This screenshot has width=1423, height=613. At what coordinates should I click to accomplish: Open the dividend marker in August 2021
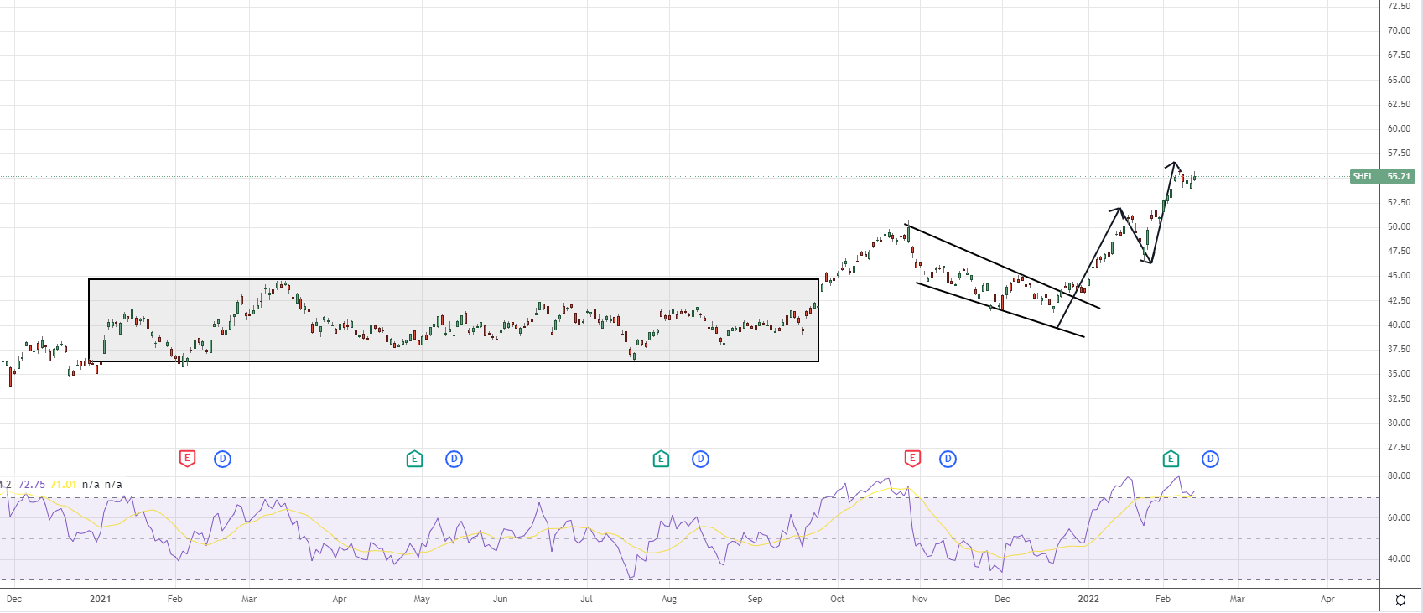(x=700, y=459)
